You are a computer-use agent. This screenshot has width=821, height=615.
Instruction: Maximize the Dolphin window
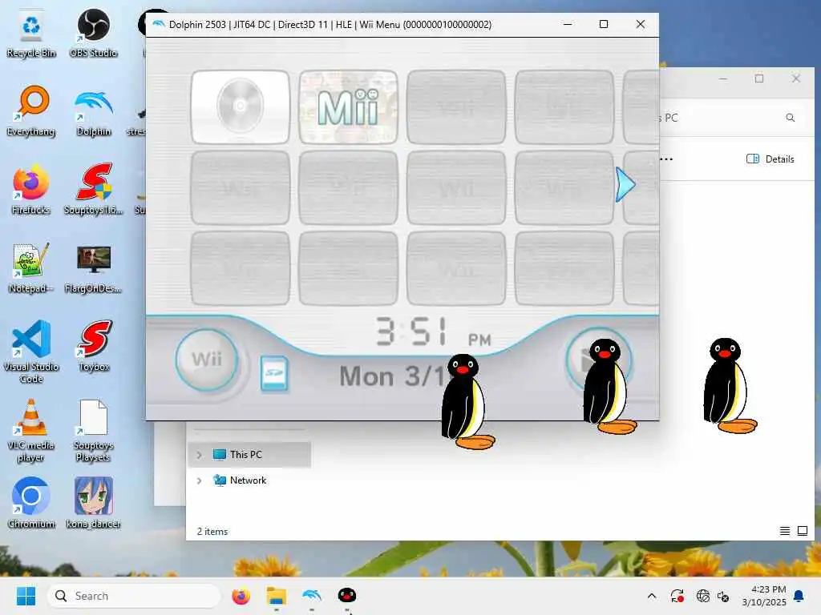point(604,25)
